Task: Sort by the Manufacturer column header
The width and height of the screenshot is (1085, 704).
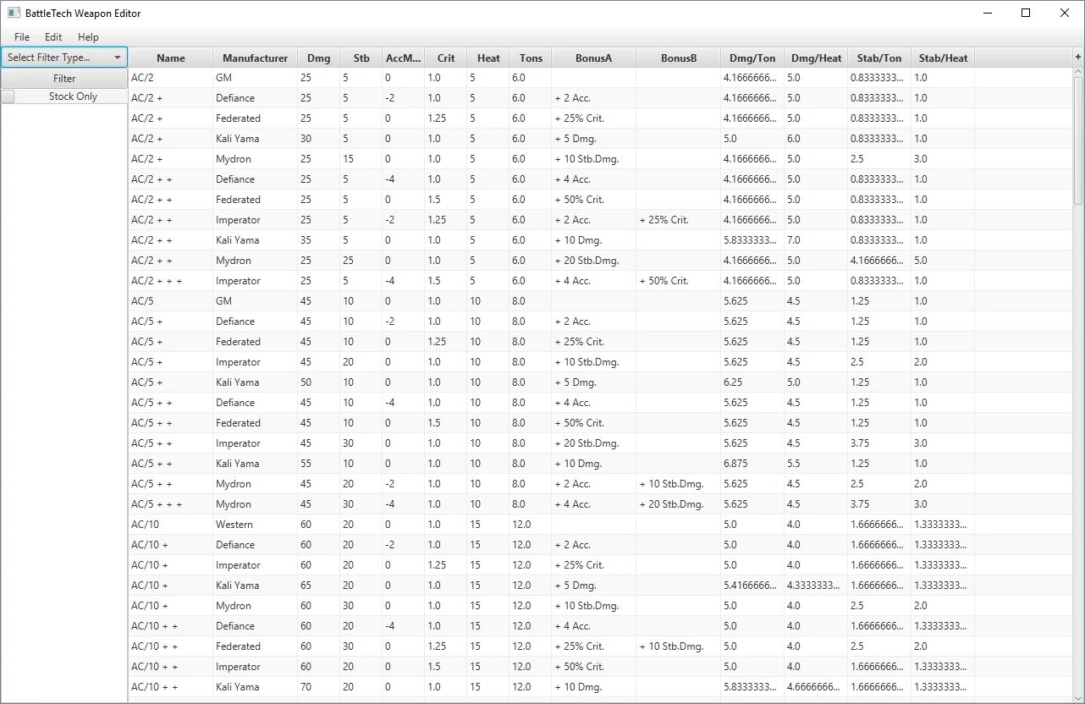Action: 254,57
